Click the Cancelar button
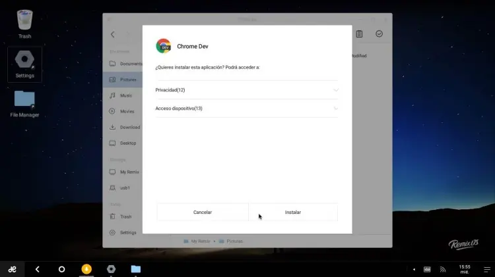Screen dimensions: 495x277 pos(203,212)
